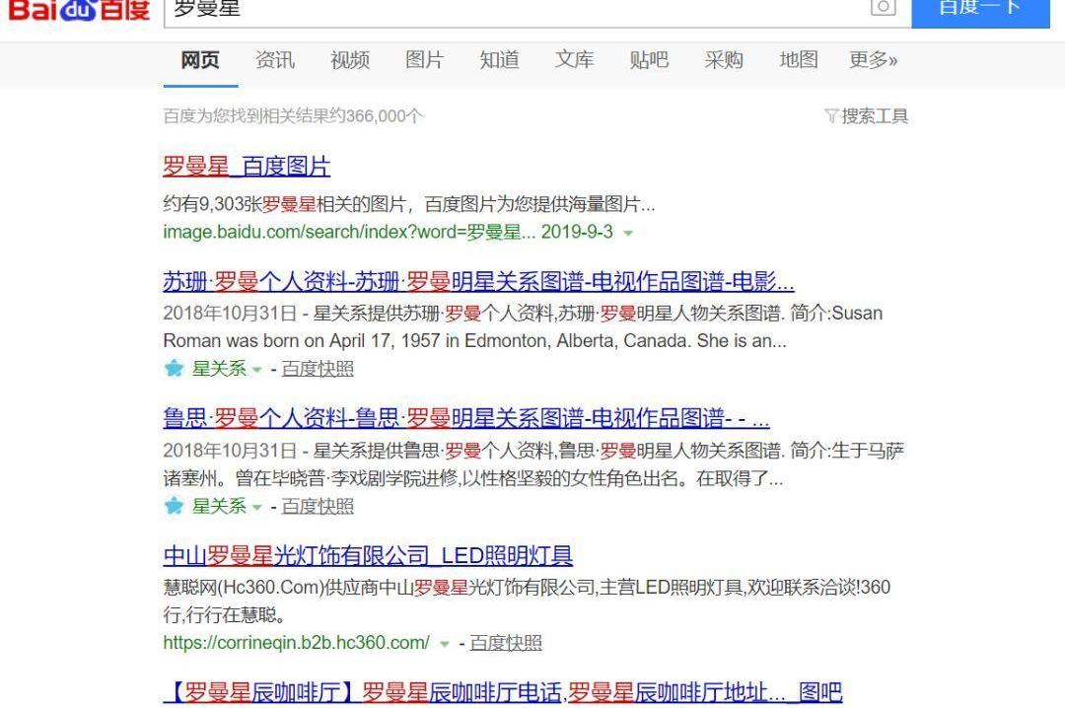This screenshot has height=708, width=1065.
Task: Open the 罗曼星_百度图片 result
Action: click(x=247, y=167)
